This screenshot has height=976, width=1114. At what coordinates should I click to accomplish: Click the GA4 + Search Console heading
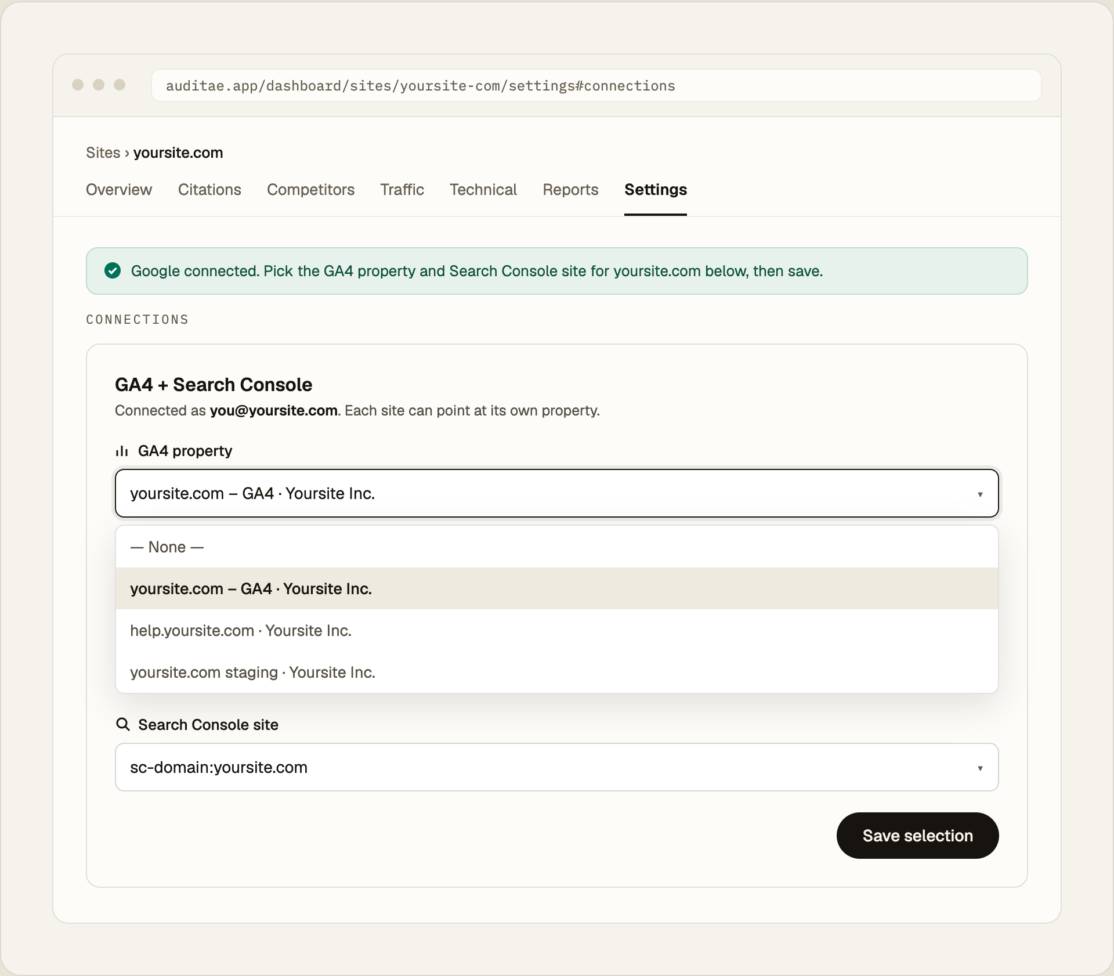tap(214, 384)
